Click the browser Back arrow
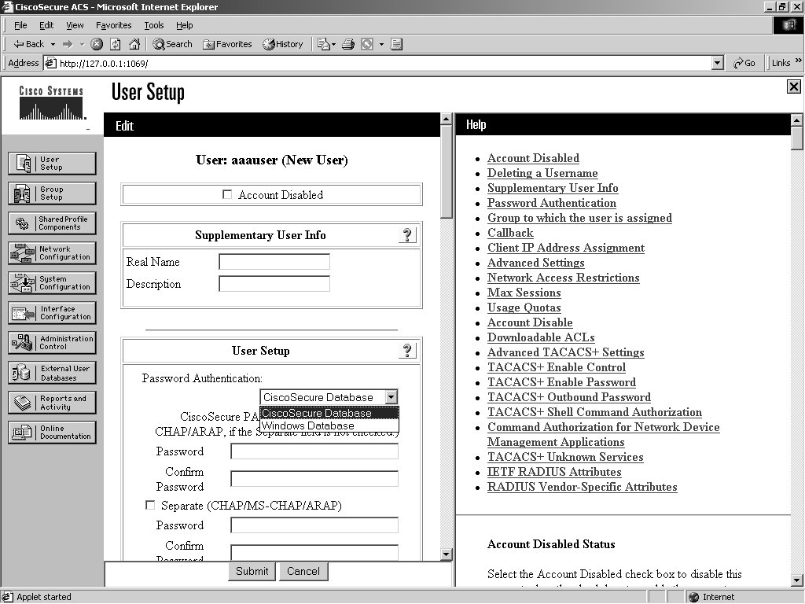805x604 pixels. point(29,44)
